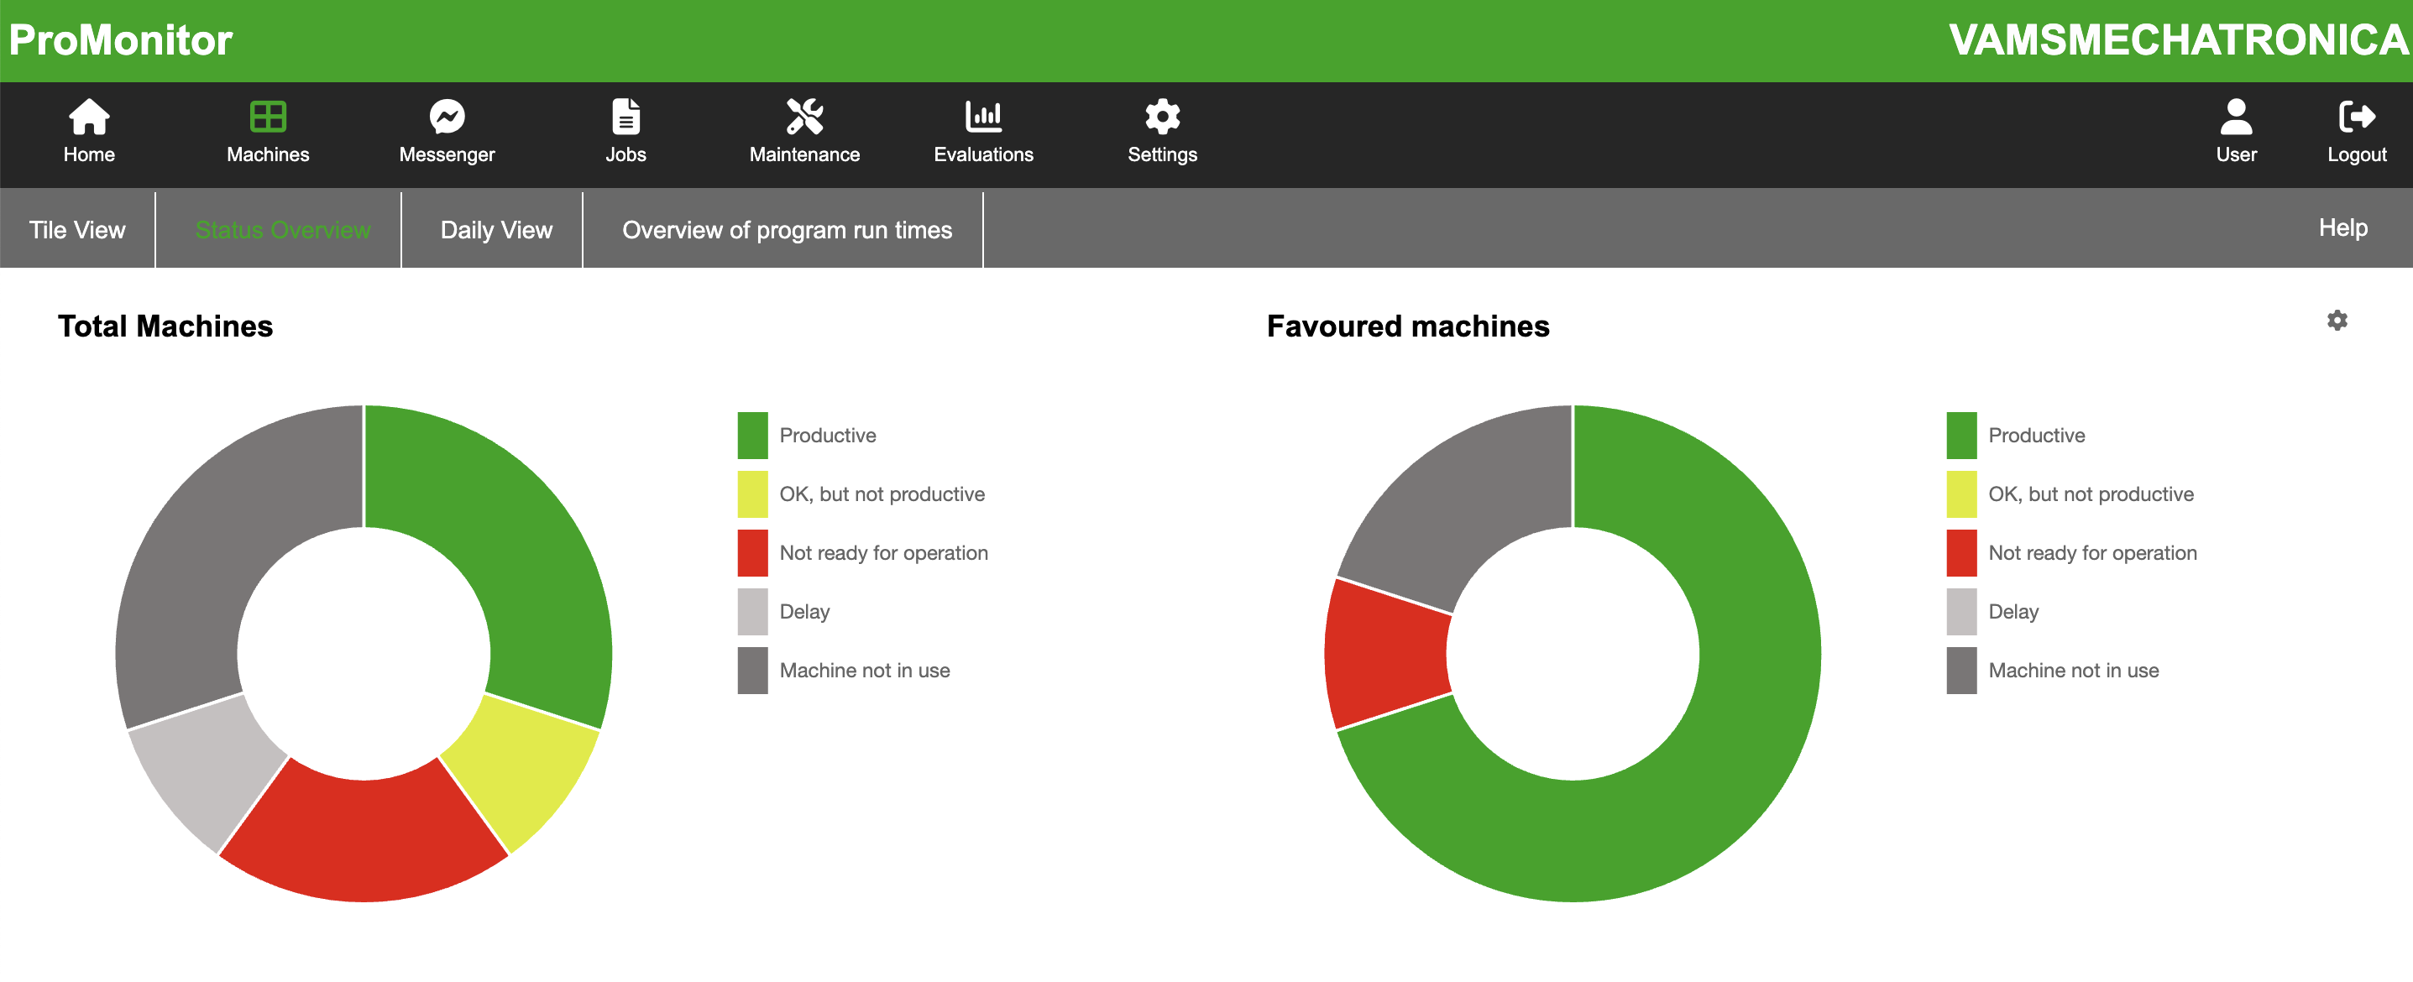Screen dimensions: 2413x982
Task: Click the VAMSMECHATRONICA company name
Action: pos(2178,40)
